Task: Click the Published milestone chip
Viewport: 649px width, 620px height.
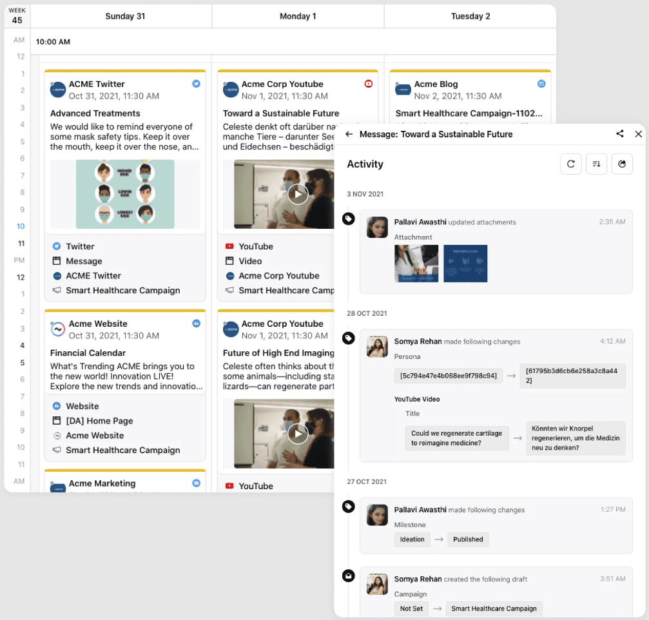Action: point(467,539)
